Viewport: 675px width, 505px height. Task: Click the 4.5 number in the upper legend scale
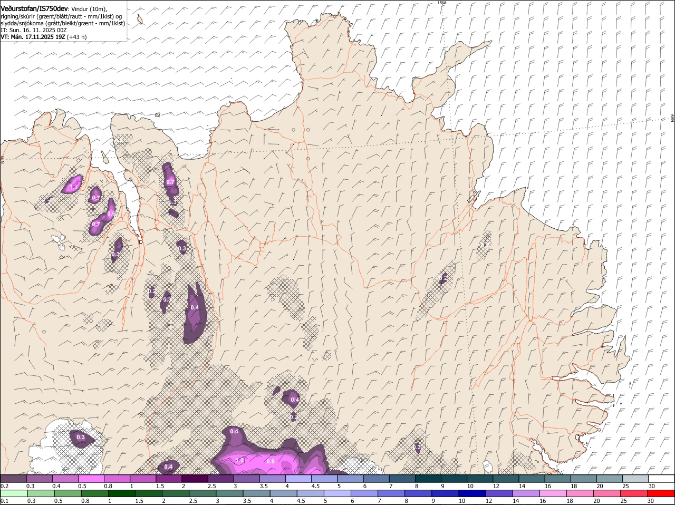point(315,486)
